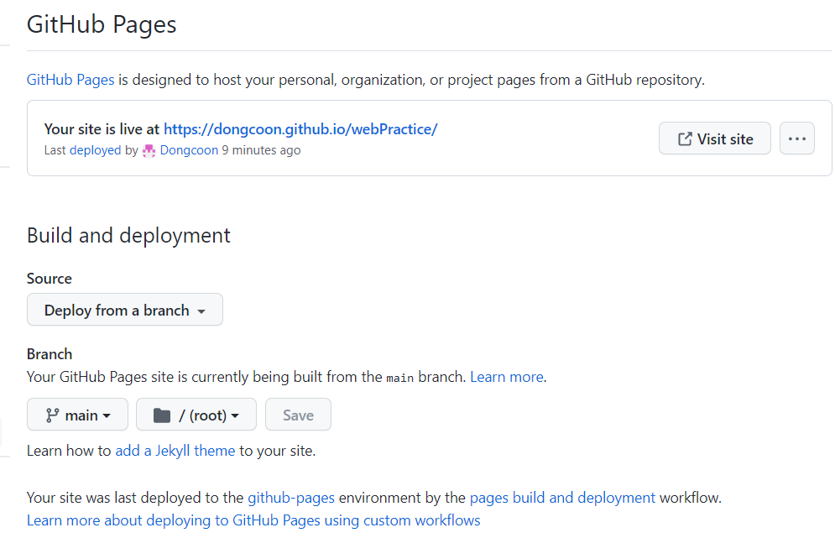Screen dimensions: 835x538
Task: Open the main branch selector dropdown
Action: (78, 415)
